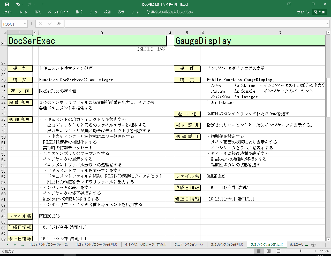Click 機 能 label in DocSerExec section
The height and width of the screenshot is (256, 331).
20,68
